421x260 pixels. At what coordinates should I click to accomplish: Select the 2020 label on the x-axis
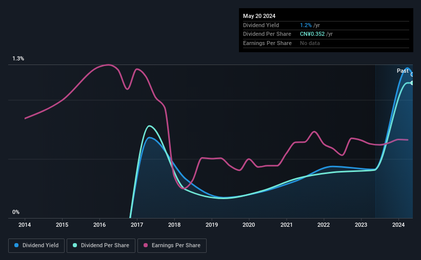point(249,225)
